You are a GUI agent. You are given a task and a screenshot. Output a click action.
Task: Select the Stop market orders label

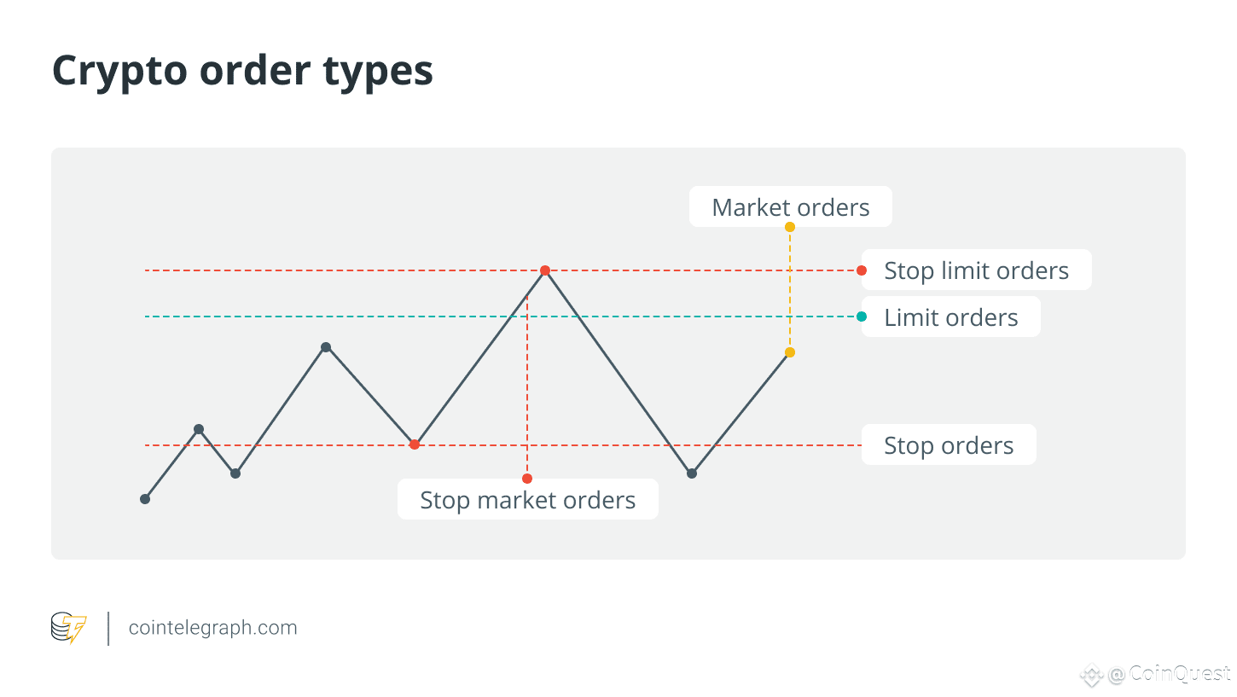[x=528, y=500]
